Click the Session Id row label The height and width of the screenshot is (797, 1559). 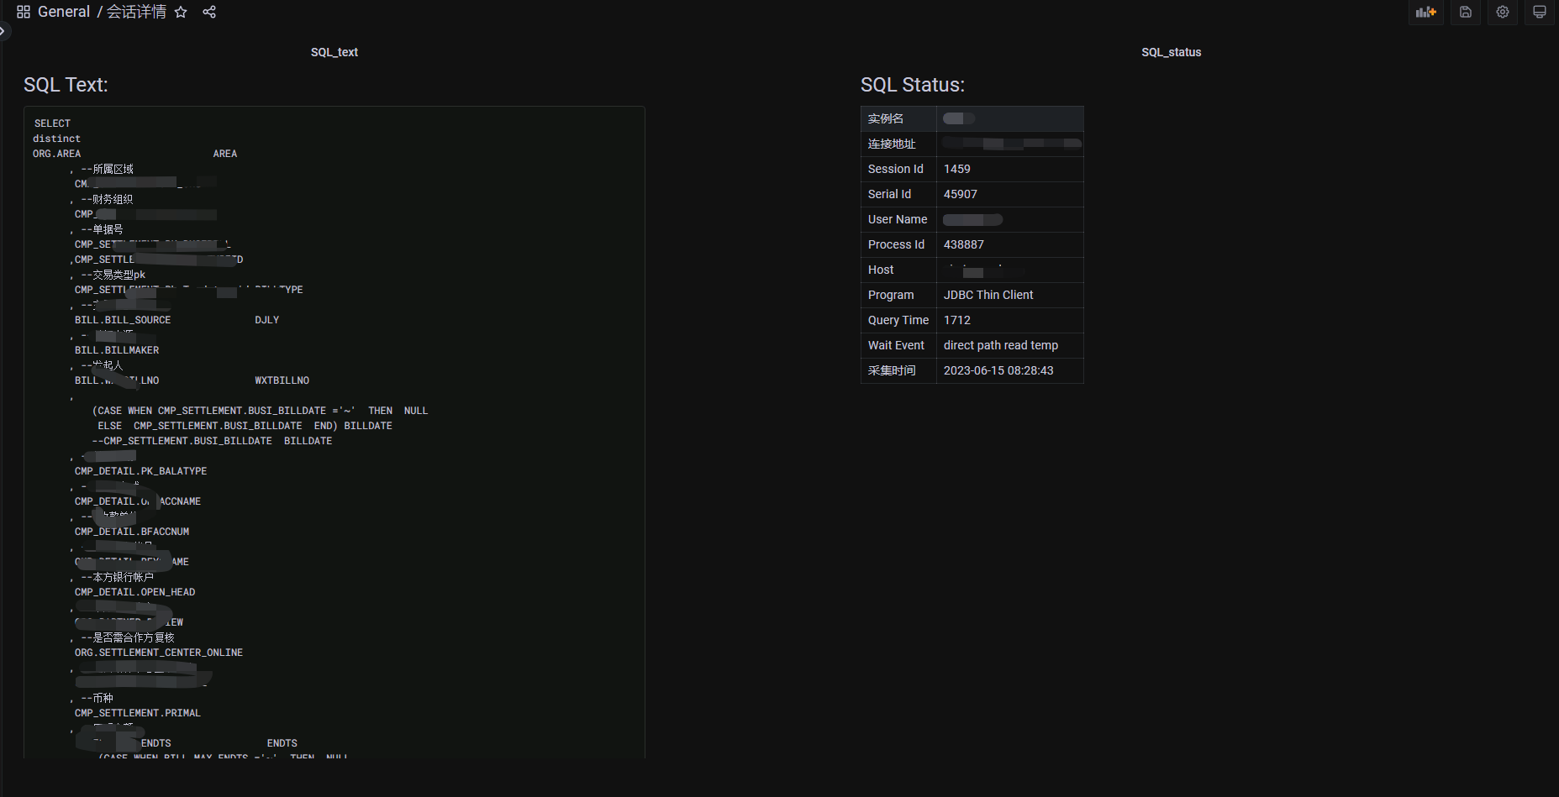pyautogui.click(x=896, y=169)
